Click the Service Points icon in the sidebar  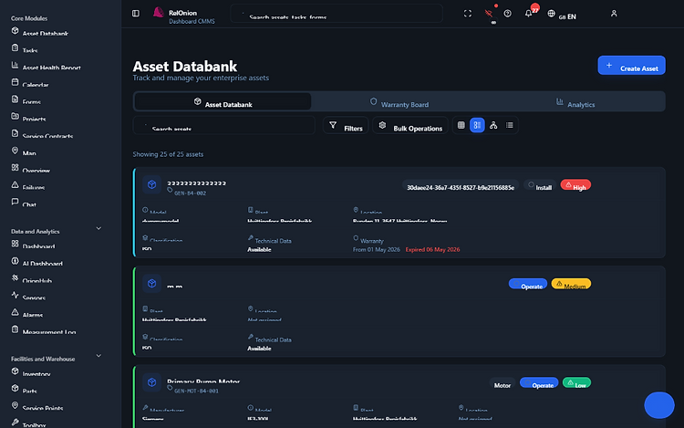click(x=15, y=405)
